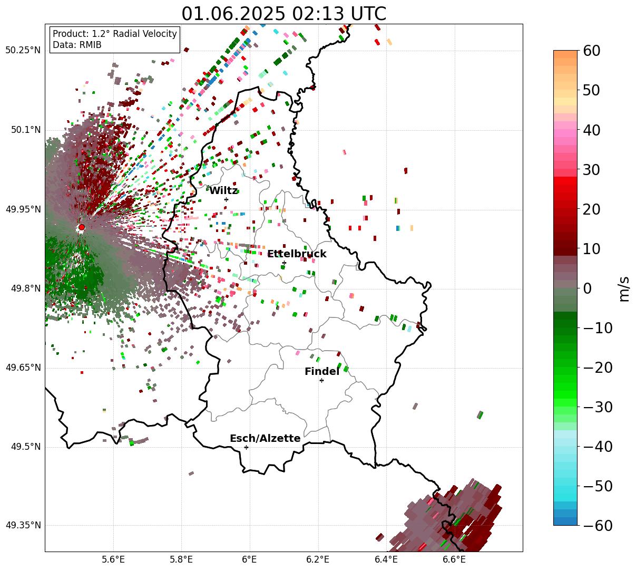Click the red radar site marker
The width and height of the screenshot is (636, 570).
pyautogui.click(x=82, y=227)
